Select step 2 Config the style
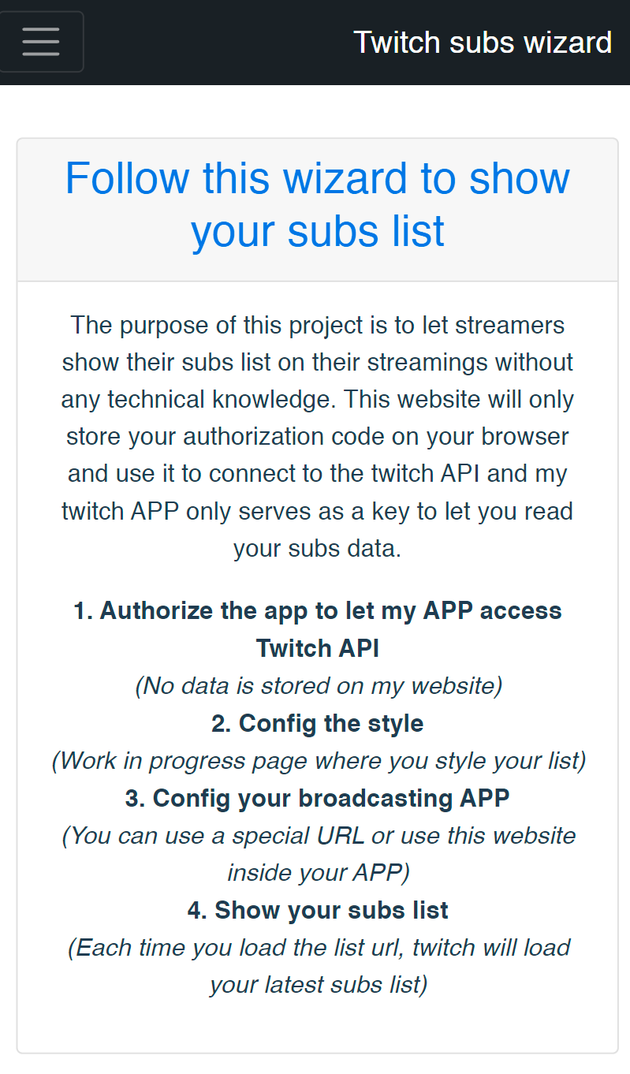 (317, 723)
